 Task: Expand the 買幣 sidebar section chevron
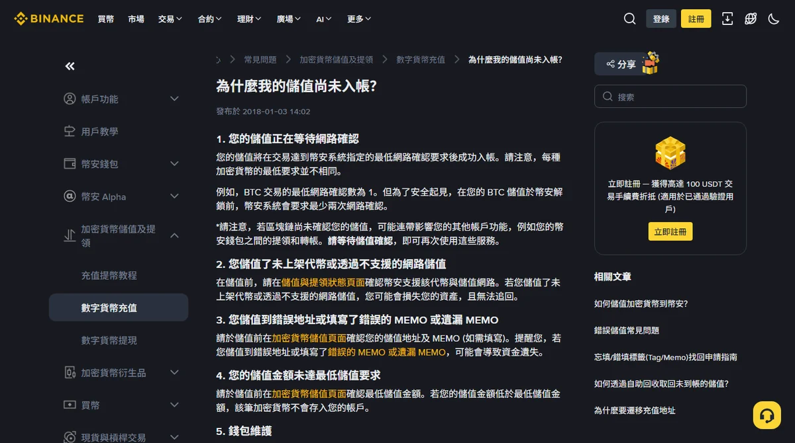(x=174, y=405)
